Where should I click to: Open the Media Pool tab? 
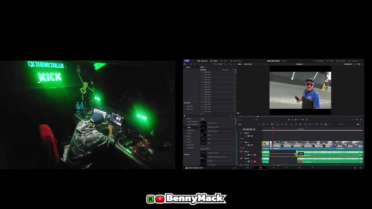(202, 61)
